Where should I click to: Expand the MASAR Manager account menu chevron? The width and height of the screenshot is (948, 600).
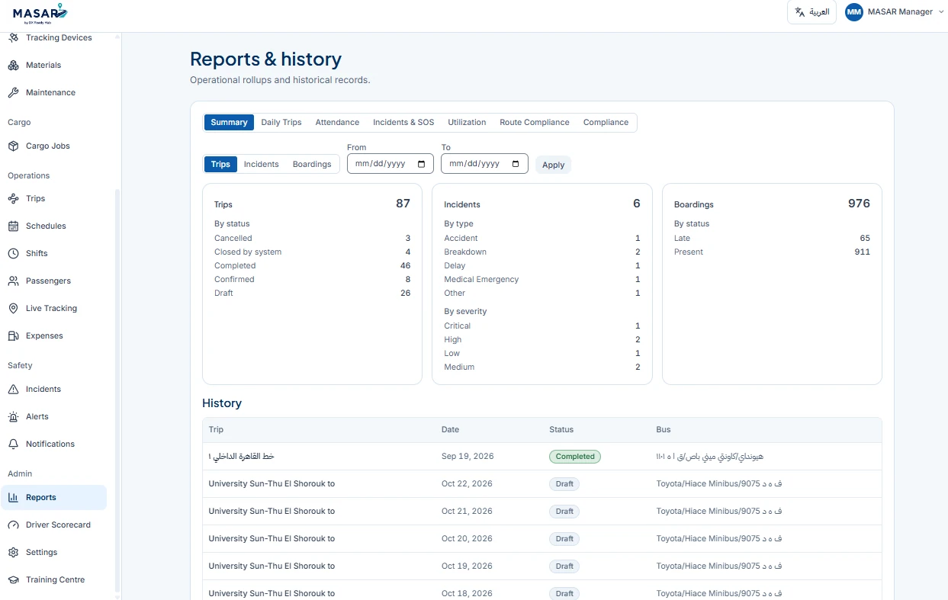click(940, 11)
